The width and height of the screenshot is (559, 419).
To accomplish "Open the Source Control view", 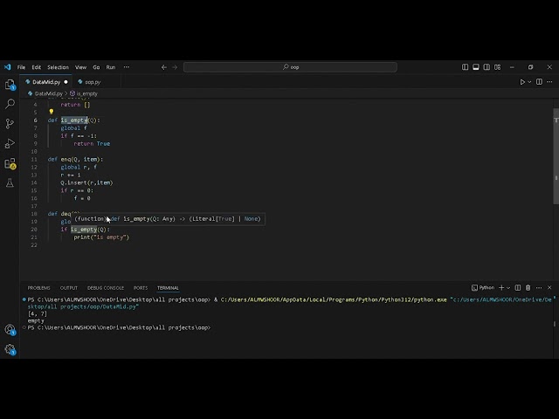I will pos(10,124).
